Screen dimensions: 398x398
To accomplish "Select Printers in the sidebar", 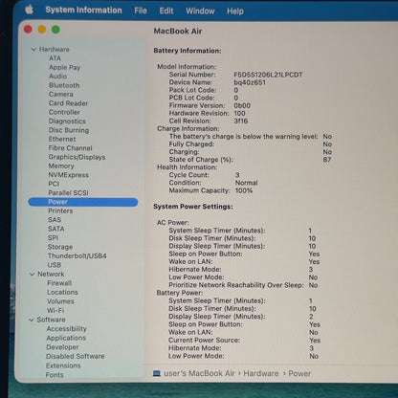I will click(x=60, y=210).
